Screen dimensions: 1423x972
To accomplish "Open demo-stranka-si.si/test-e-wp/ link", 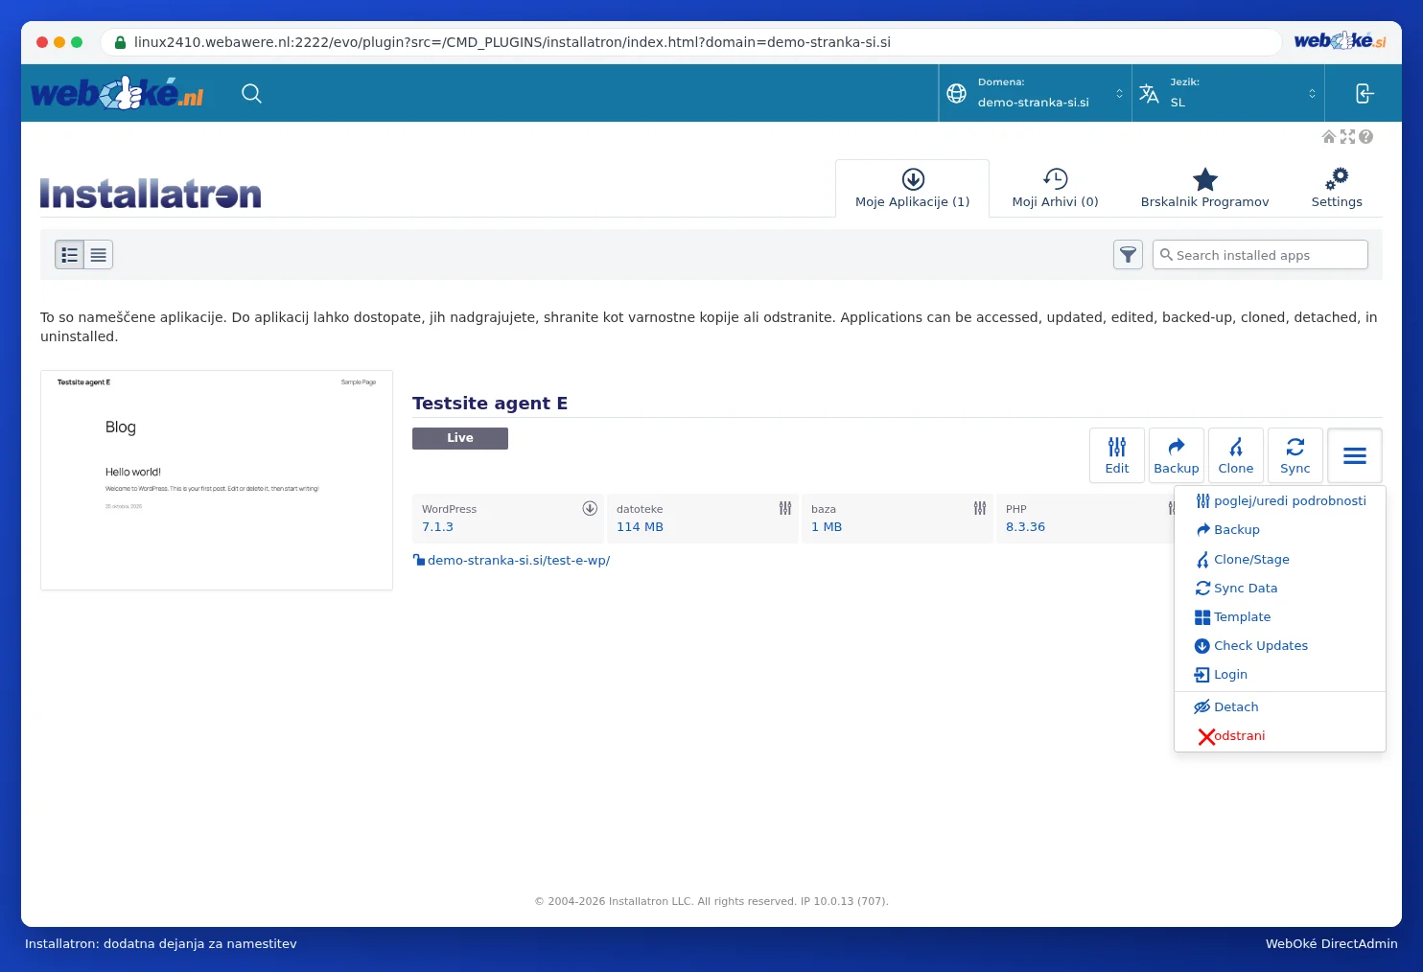I will [518, 561].
